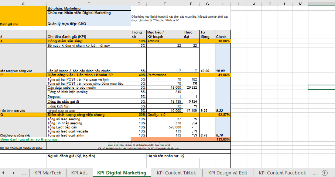Click the next sheet navigation arrow
The image size is (335, 177).
point(14,173)
